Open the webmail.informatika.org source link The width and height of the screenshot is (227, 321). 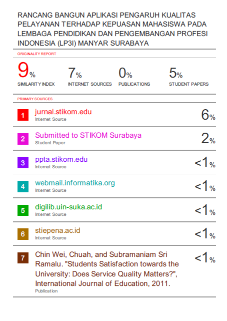tap(75, 183)
